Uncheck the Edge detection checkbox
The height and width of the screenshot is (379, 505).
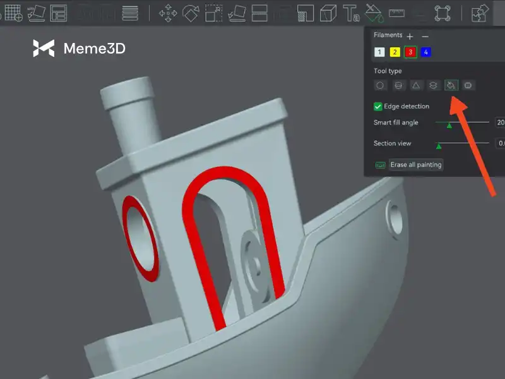[378, 107]
